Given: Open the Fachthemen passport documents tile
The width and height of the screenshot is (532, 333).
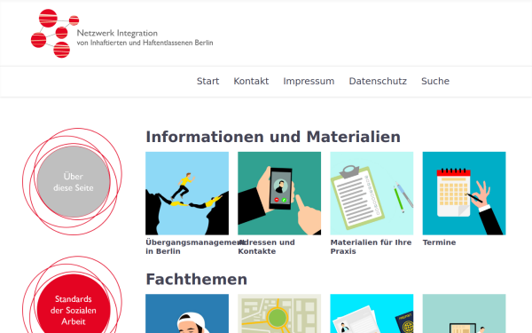Looking at the screenshot, I should click(372, 313).
